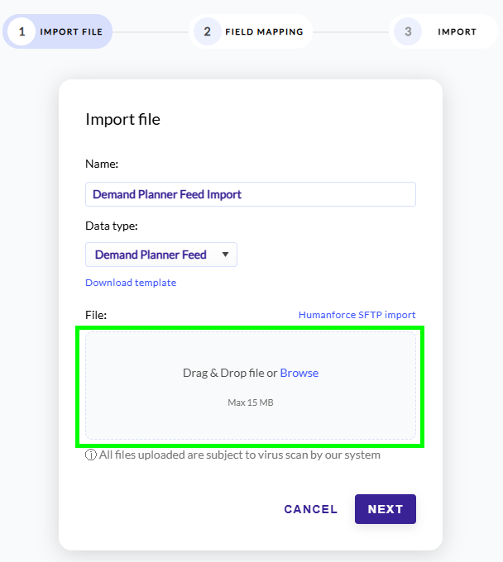The height and width of the screenshot is (562, 503).
Task: Click the Download template link
Action: click(x=131, y=283)
